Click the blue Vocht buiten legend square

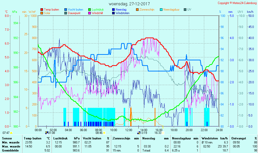point(66,10)
